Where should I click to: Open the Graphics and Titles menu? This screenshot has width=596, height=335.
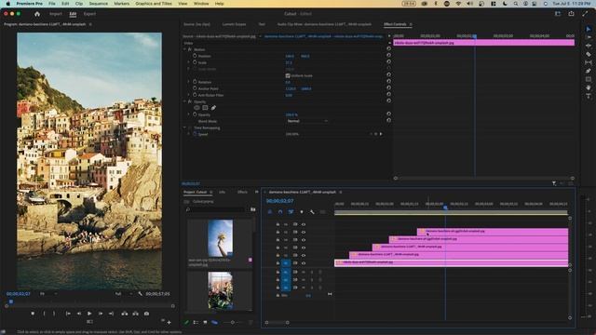click(154, 4)
